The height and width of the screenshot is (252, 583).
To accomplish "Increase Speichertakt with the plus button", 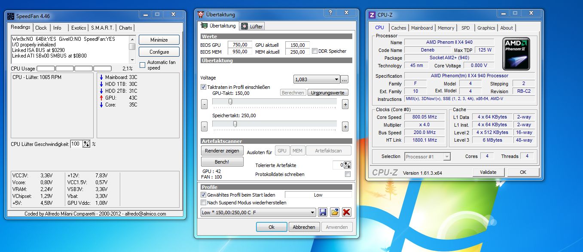I will pos(345,126).
